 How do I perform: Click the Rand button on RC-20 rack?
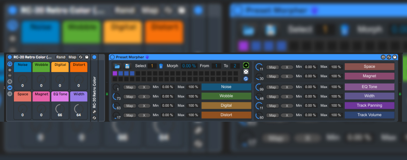coord(61,57)
